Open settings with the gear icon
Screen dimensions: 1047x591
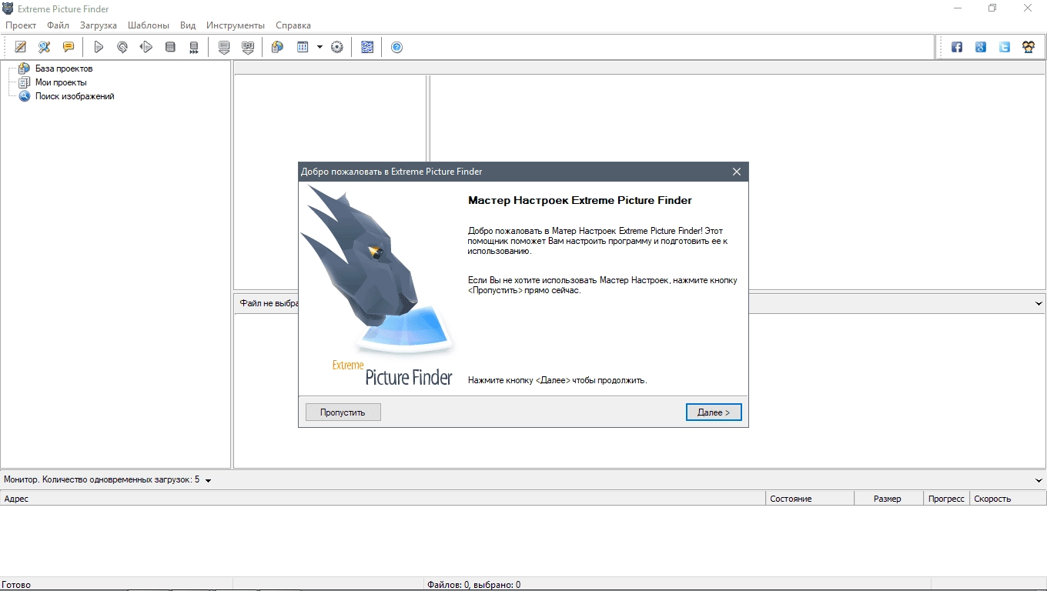click(x=337, y=47)
